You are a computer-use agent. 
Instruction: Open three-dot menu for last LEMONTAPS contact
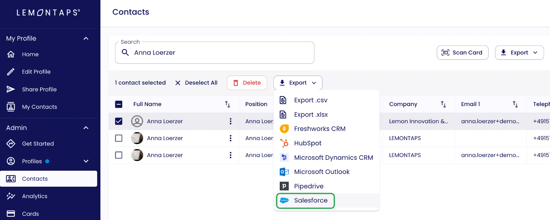click(x=231, y=155)
